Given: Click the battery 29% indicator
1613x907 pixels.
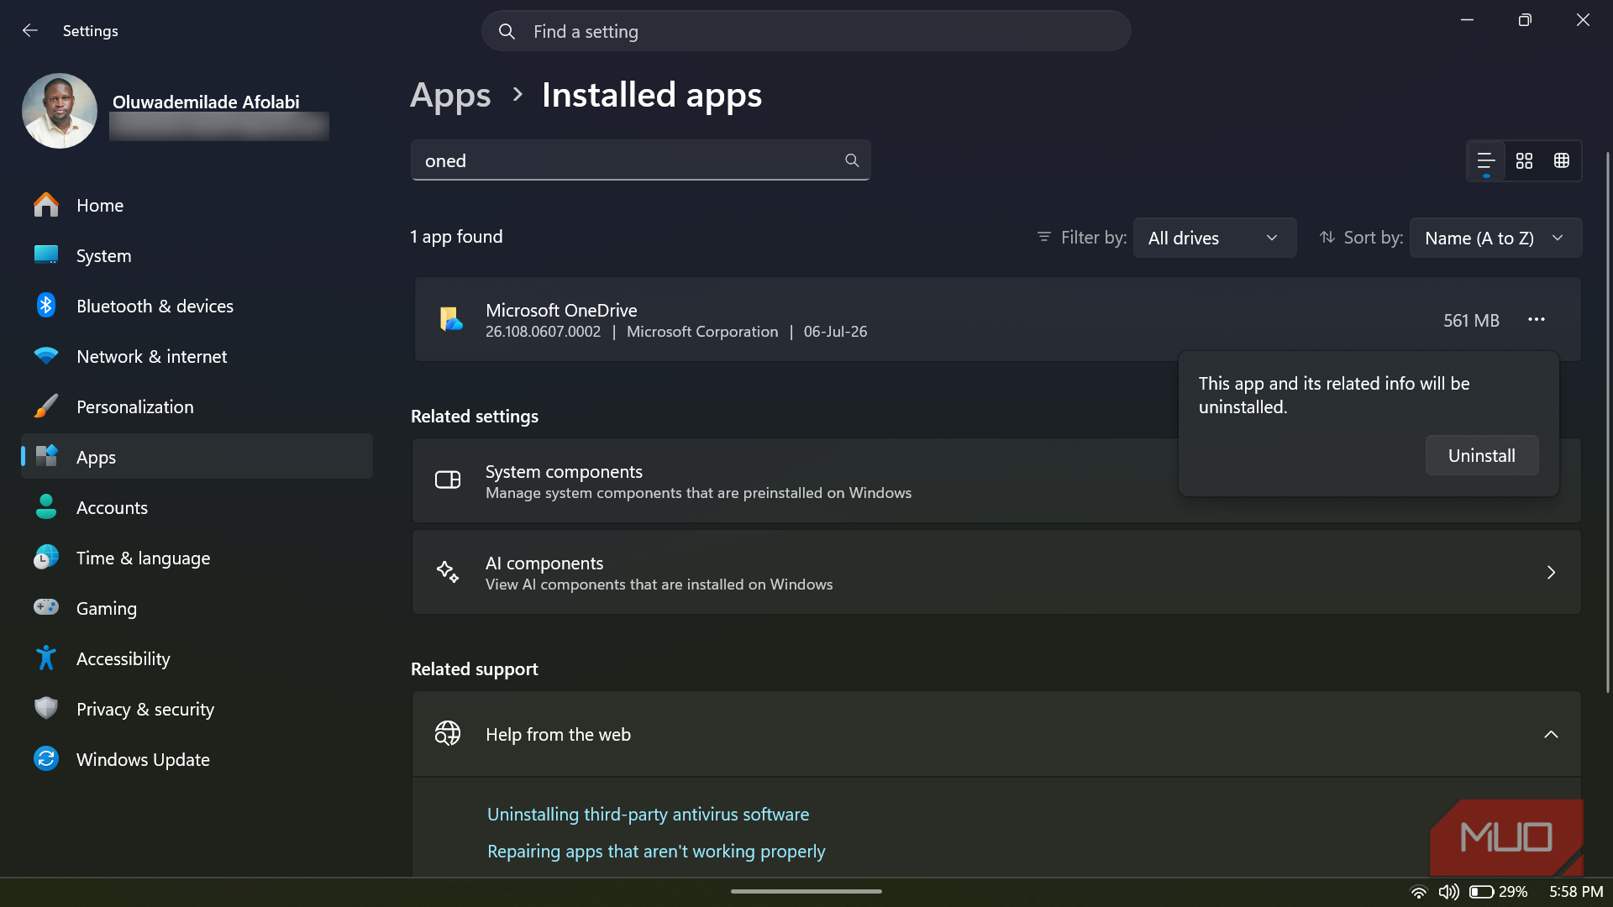Looking at the screenshot, I should [x=1499, y=892].
